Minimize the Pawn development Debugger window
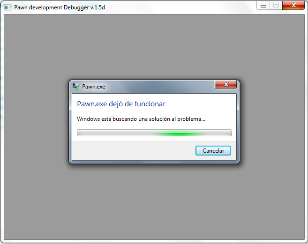Image resolution: width=308 pixels, height=244 pixels. tap(263, 6)
